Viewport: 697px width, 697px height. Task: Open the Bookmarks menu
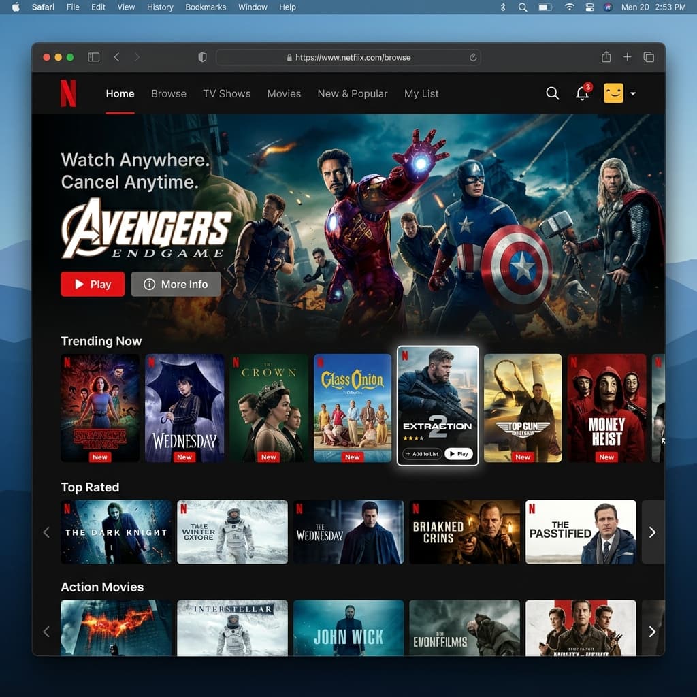(x=206, y=7)
